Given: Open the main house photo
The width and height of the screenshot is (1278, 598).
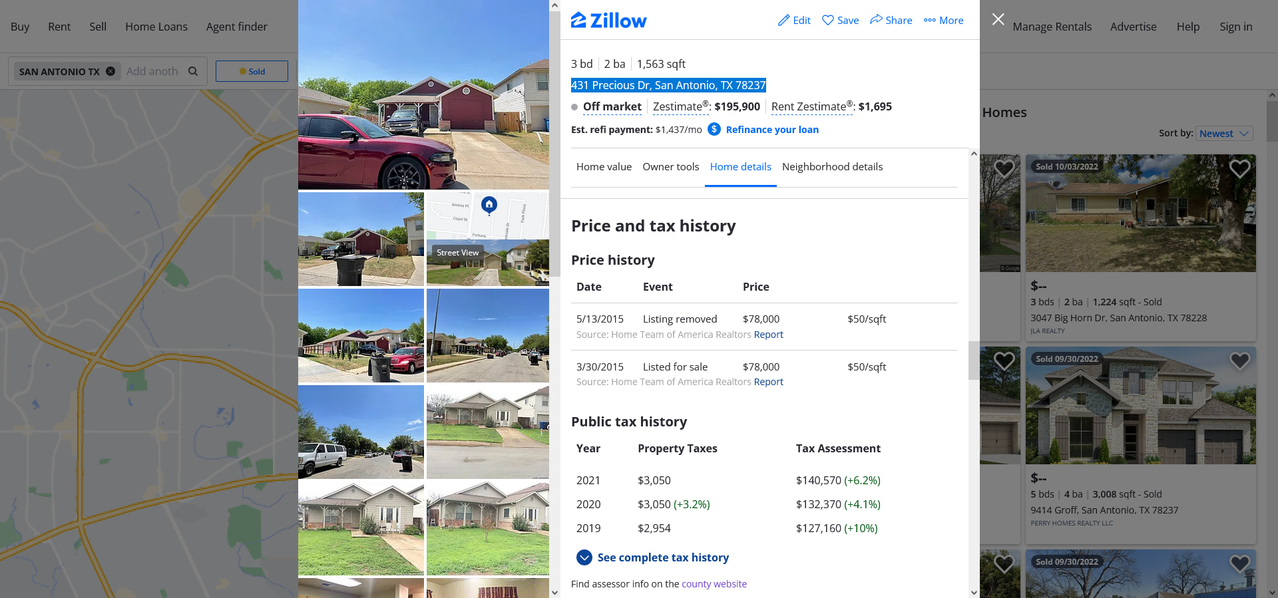Looking at the screenshot, I should coord(423,94).
